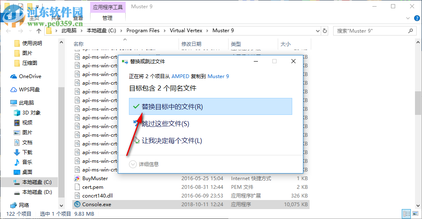Viewport: 422px width, 219px height.
Task: Open address bar history dropdown
Action: click(317, 31)
